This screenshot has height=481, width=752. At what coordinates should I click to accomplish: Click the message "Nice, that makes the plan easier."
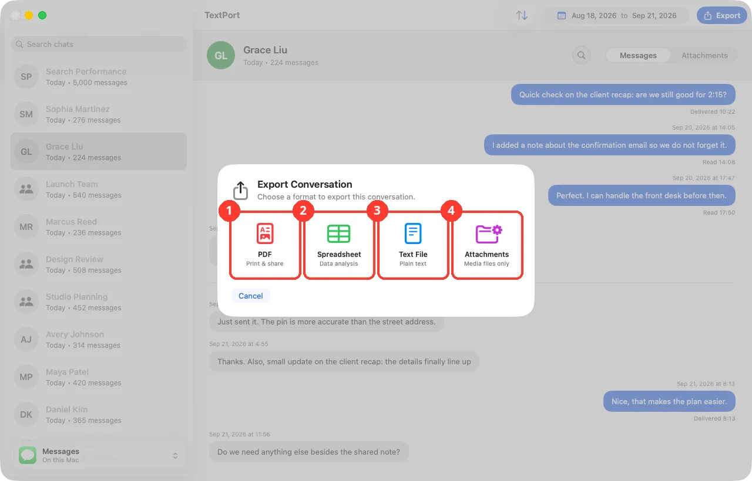click(669, 401)
